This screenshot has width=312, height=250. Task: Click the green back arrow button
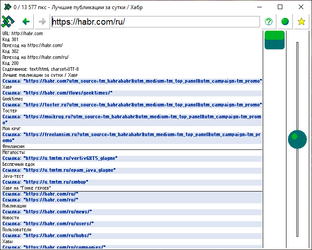coord(26,21)
